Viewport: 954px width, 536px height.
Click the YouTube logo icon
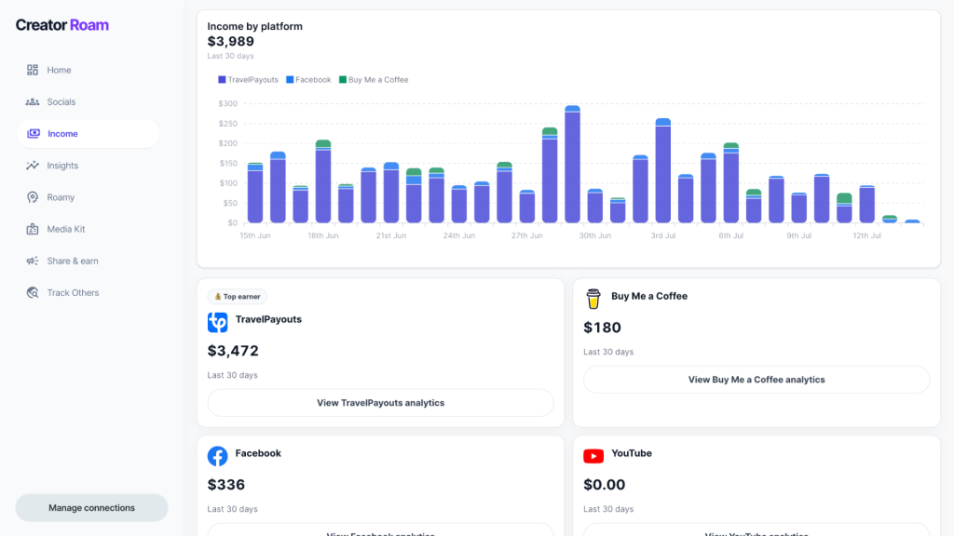593,456
